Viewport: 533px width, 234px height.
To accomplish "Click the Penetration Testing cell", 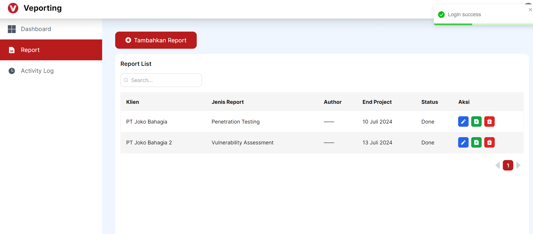I will pos(236,122).
